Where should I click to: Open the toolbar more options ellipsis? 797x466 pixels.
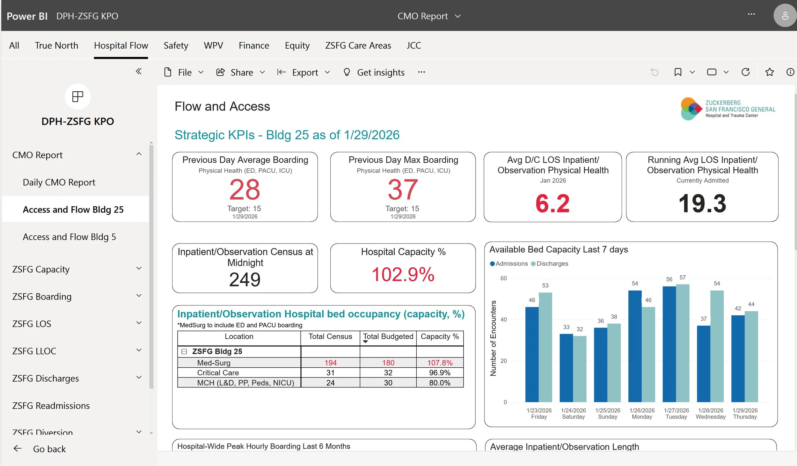pyautogui.click(x=421, y=72)
